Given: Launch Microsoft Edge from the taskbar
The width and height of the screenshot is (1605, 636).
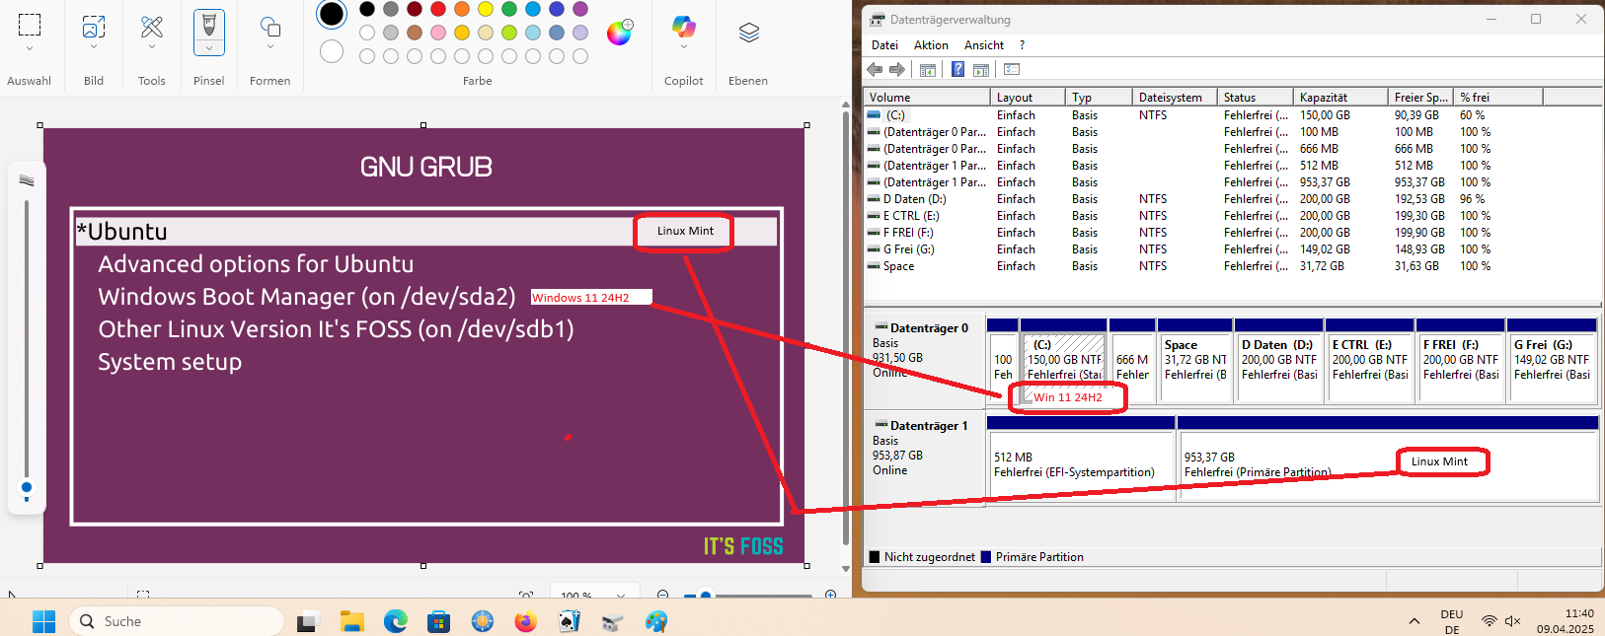Looking at the screenshot, I should click(395, 621).
